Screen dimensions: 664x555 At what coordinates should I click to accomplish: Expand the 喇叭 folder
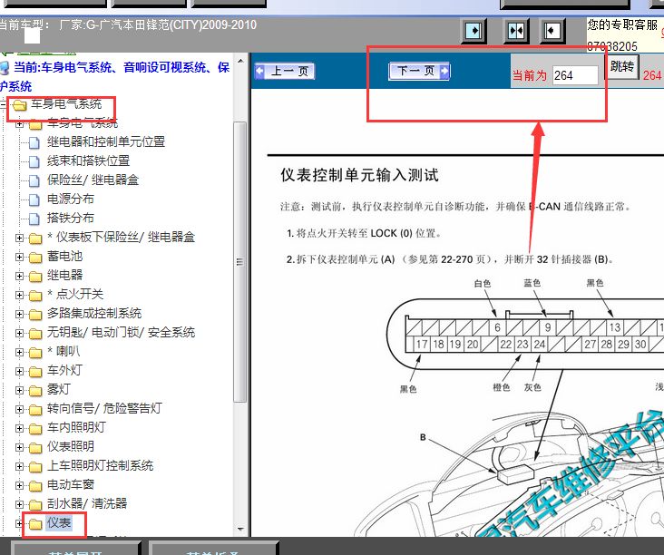[x=19, y=352]
